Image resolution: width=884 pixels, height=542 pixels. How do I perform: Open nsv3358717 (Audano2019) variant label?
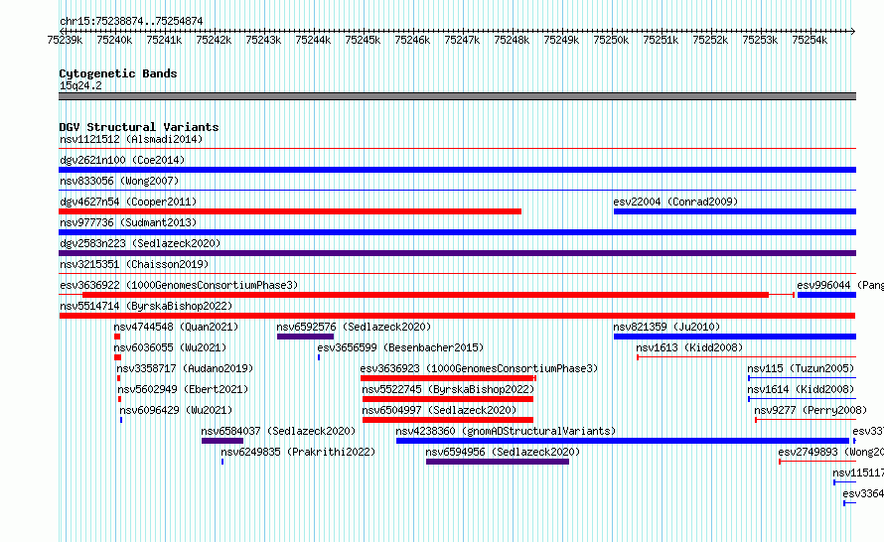coord(185,368)
